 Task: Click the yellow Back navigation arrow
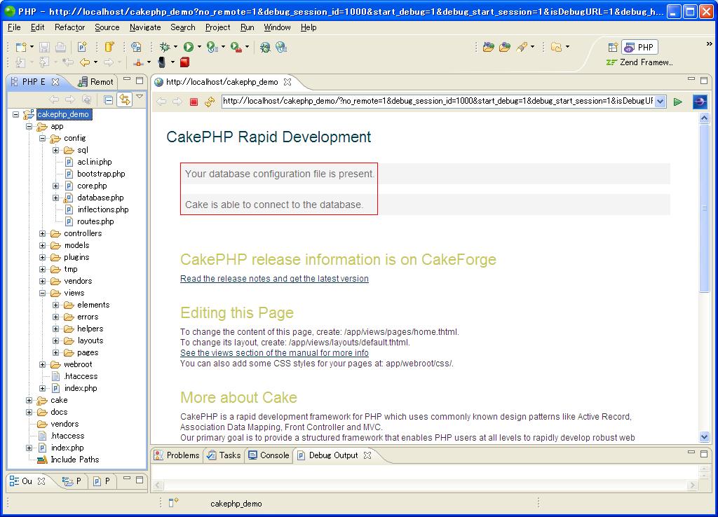(x=85, y=62)
